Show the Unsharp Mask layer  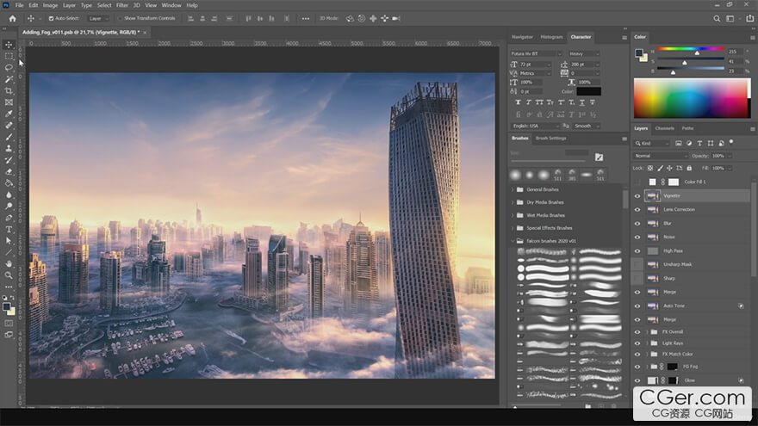(x=637, y=265)
